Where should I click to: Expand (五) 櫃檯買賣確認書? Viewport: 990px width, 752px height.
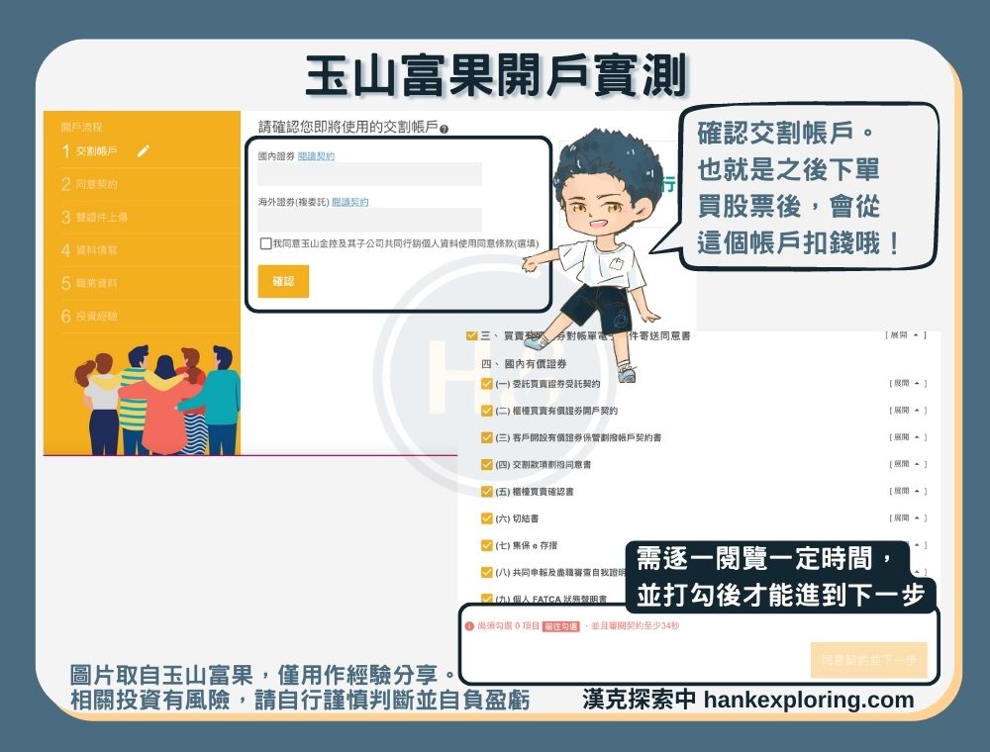click(907, 491)
